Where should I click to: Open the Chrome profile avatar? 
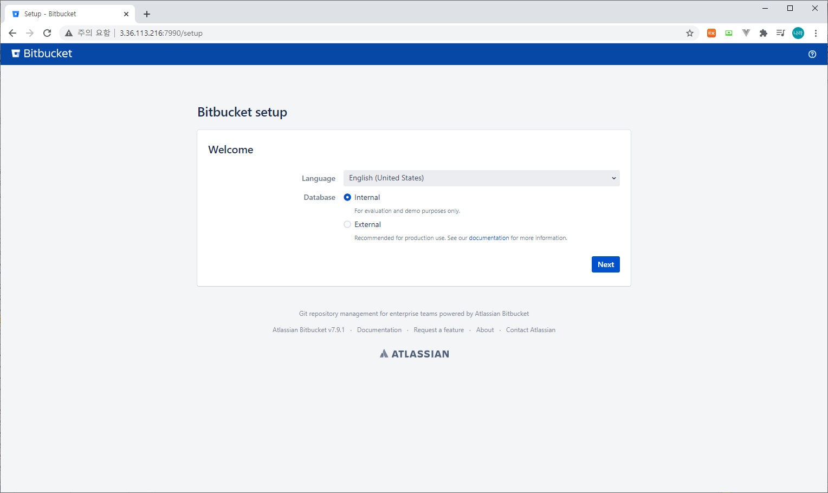point(798,33)
